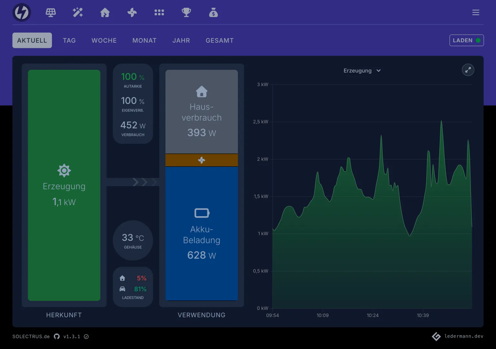
Task: Open the heat pump fan icon in the top navigation
Action: click(x=132, y=13)
